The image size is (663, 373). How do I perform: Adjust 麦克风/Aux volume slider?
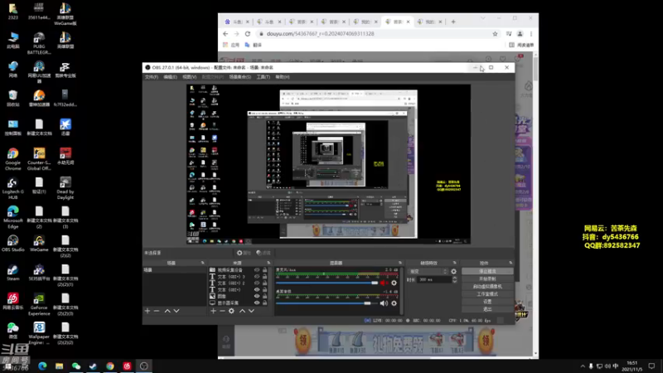coord(327,283)
